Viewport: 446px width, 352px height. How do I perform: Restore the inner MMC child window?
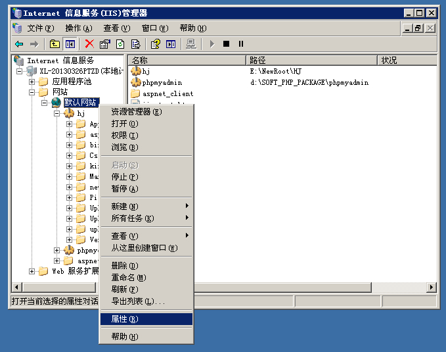point(418,28)
